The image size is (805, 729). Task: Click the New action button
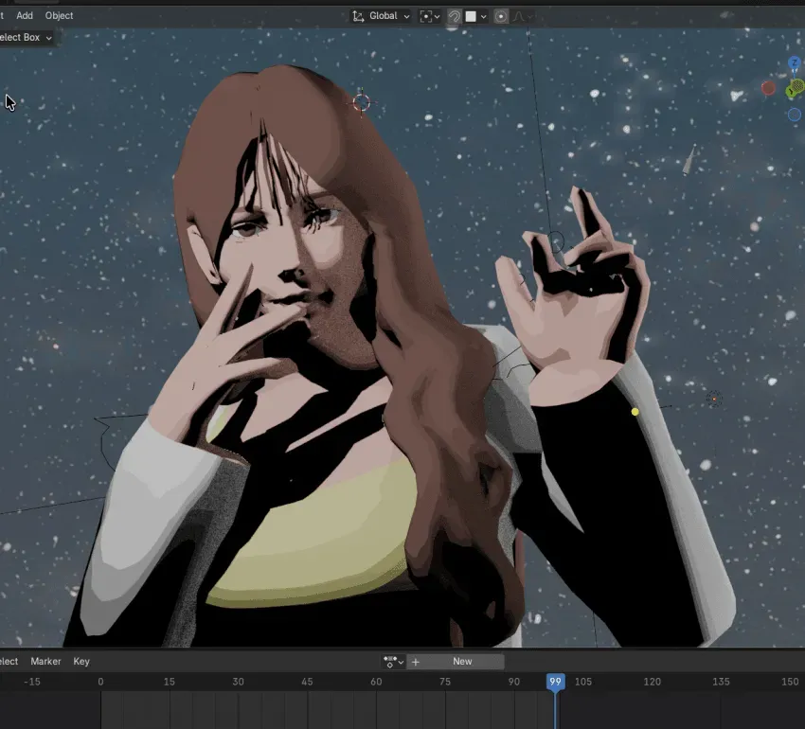pyautogui.click(x=462, y=661)
